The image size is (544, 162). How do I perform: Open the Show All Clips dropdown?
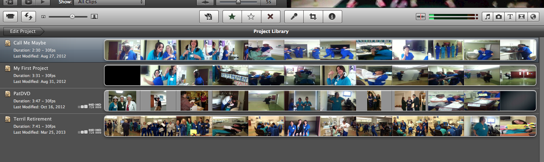click(x=109, y=2)
